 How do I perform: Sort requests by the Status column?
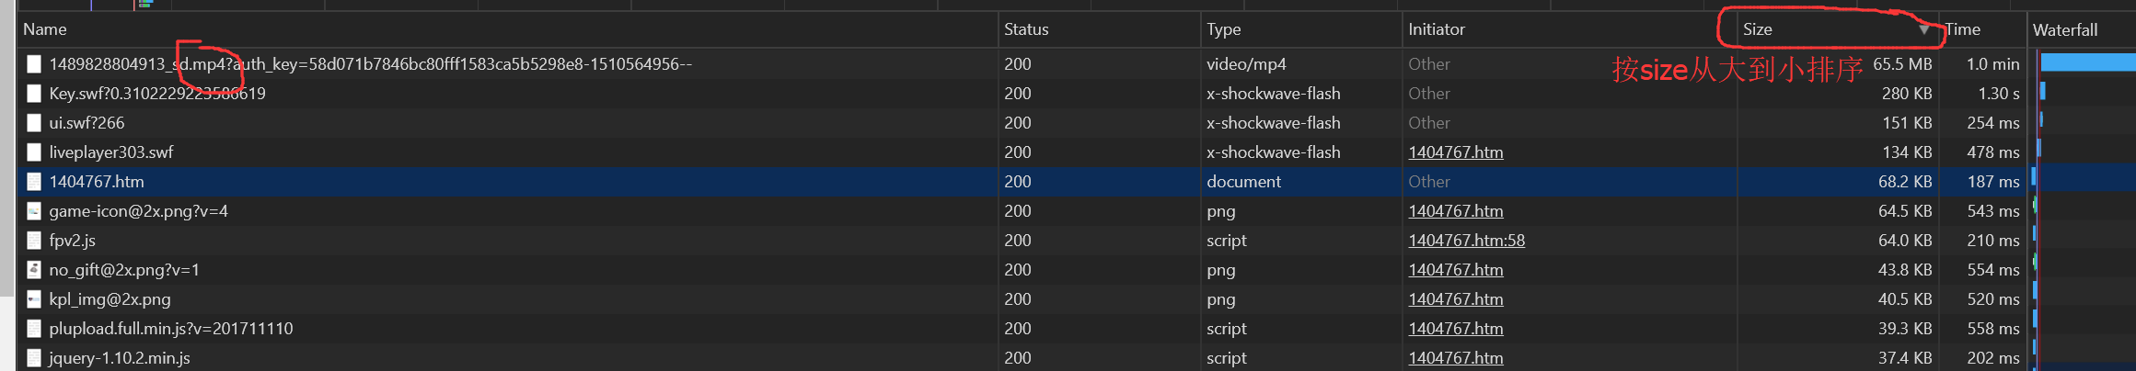[1099, 29]
